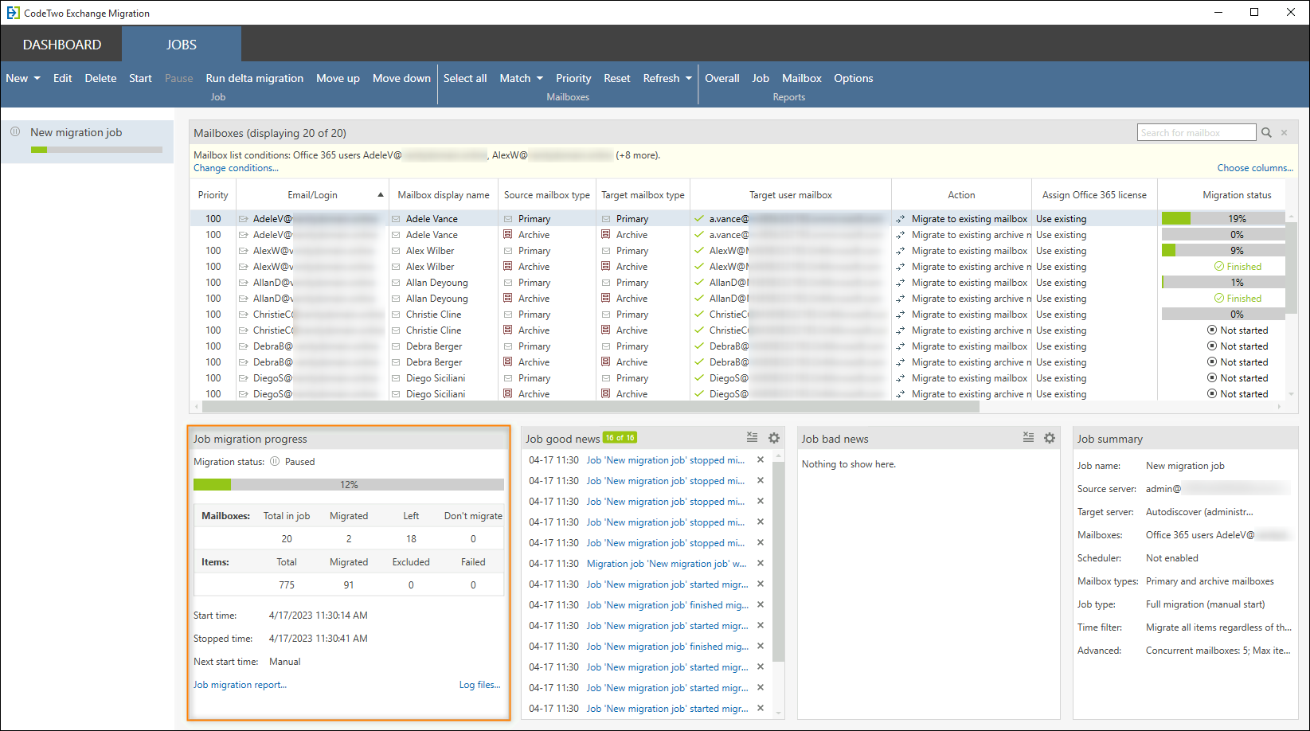Click target Archive type icon in DiegoS@ Archive row
The height and width of the screenshot is (731, 1310).
(606, 393)
